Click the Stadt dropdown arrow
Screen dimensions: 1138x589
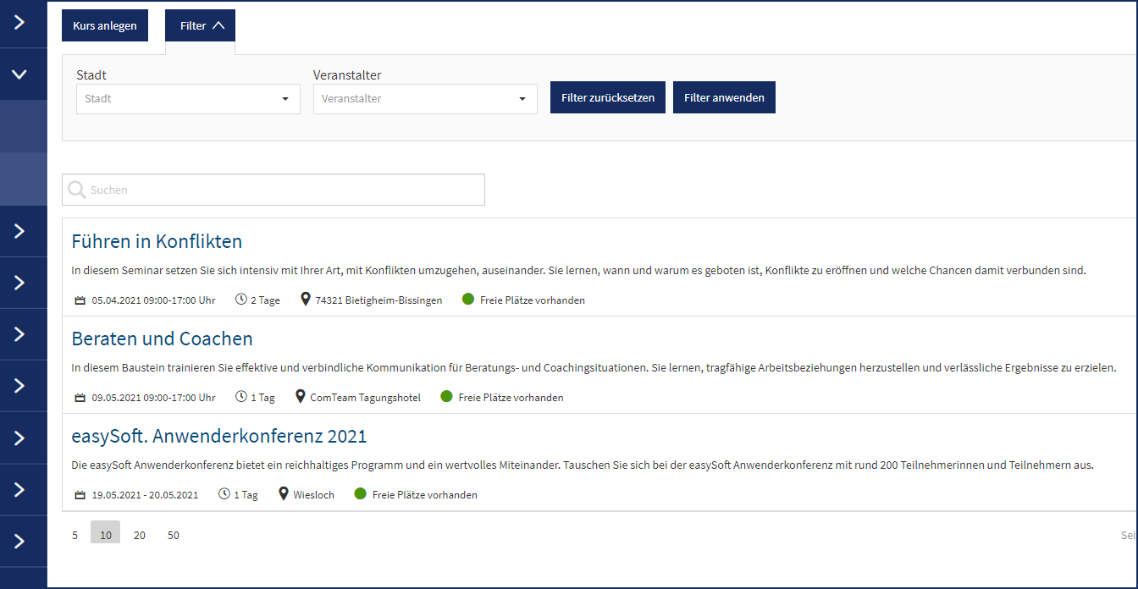(284, 99)
